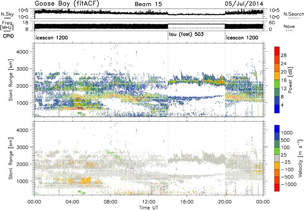304x210 pixels.
Task: Click the Goose Bay (fitACF) title
Action: 67,4
